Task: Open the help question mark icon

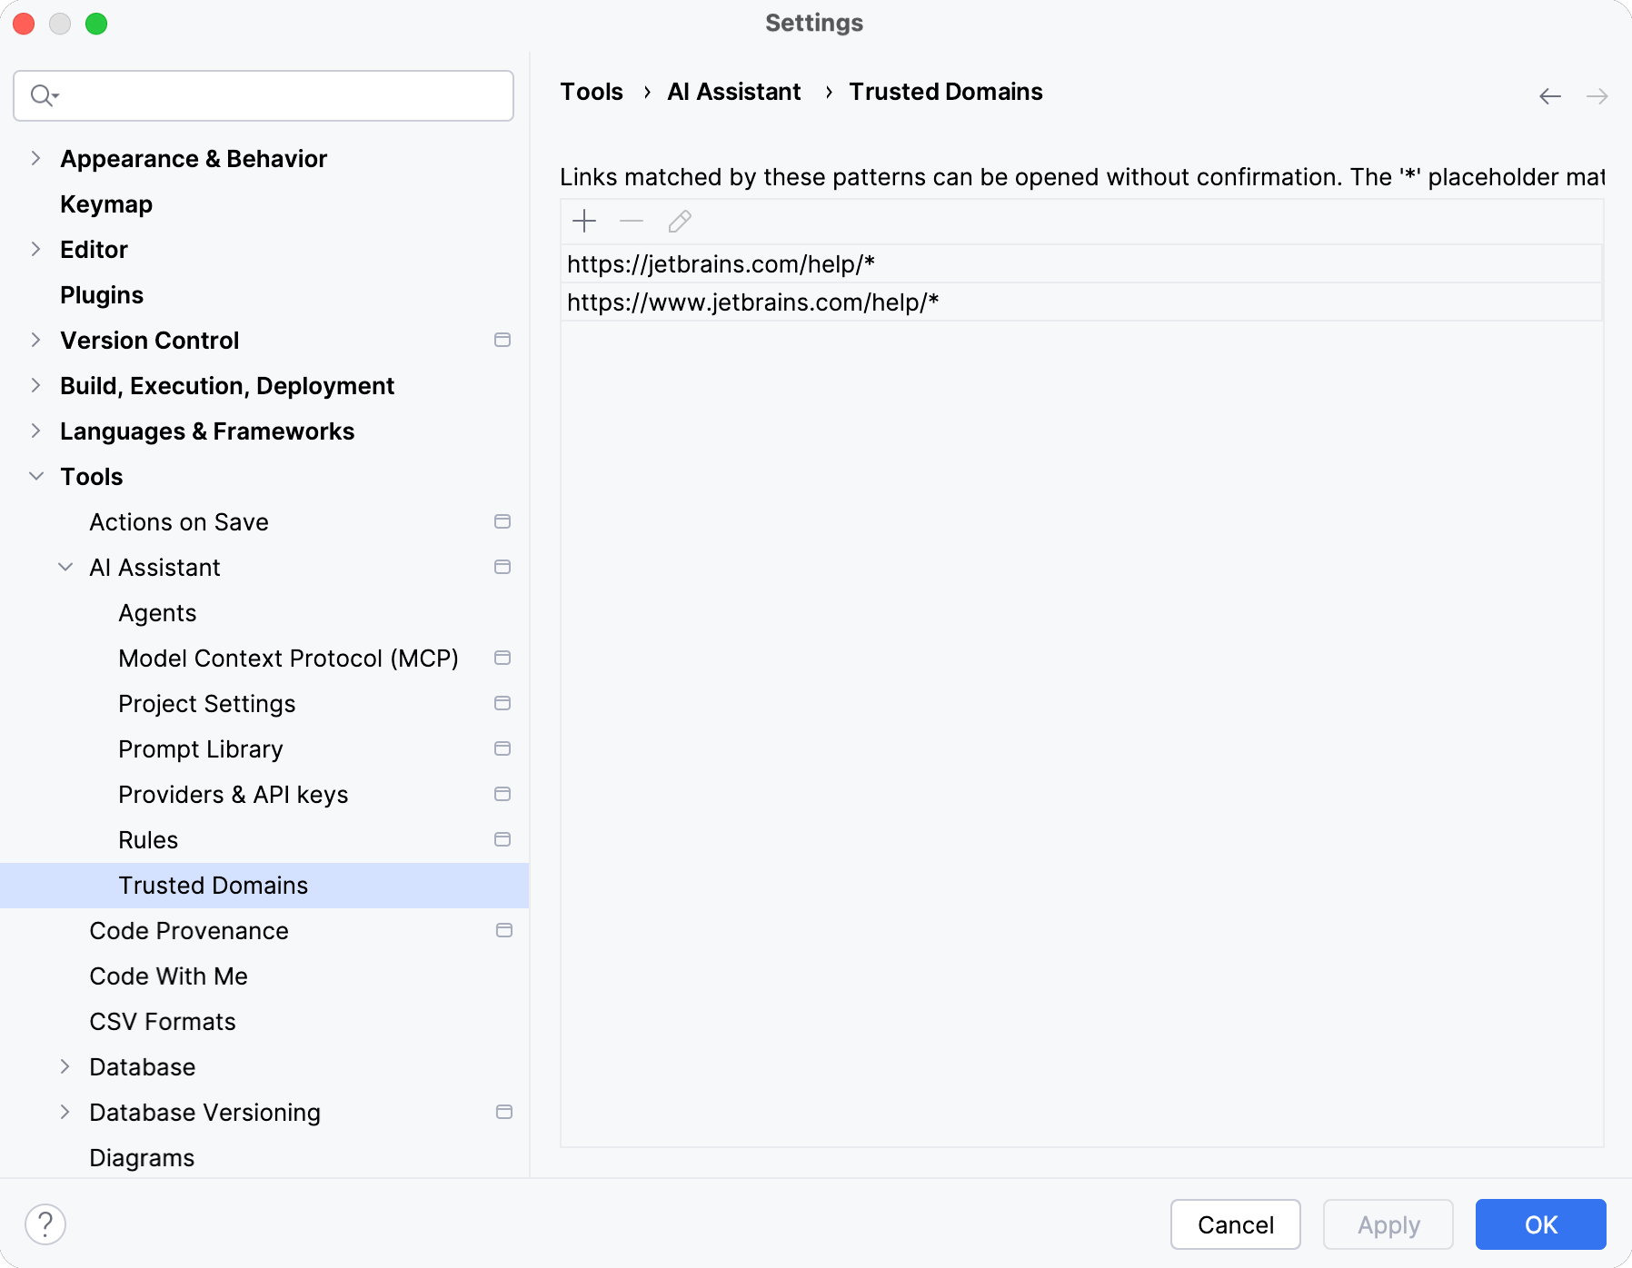Action: [47, 1223]
